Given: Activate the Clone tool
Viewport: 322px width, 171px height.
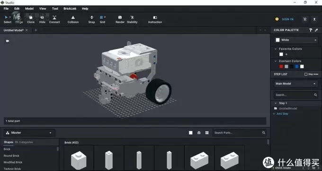Looking at the screenshot, I should [x=31, y=19].
